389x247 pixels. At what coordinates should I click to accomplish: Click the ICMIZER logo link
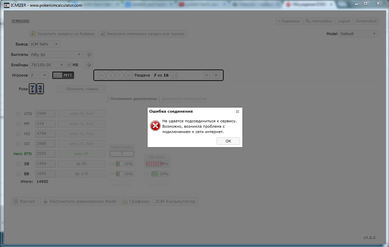tap(20, 21)
